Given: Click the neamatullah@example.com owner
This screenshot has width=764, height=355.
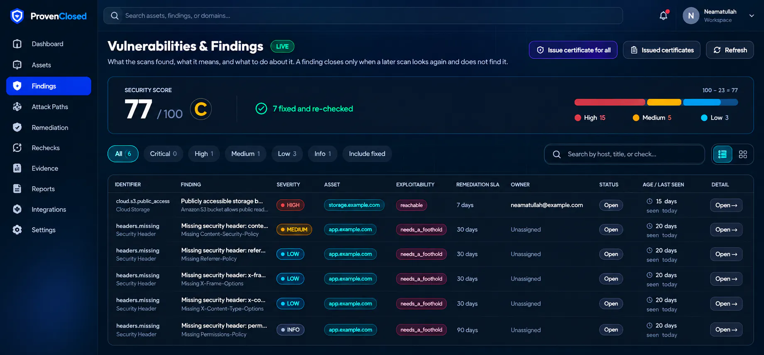Looking at the screenshot, I should 546,205.
